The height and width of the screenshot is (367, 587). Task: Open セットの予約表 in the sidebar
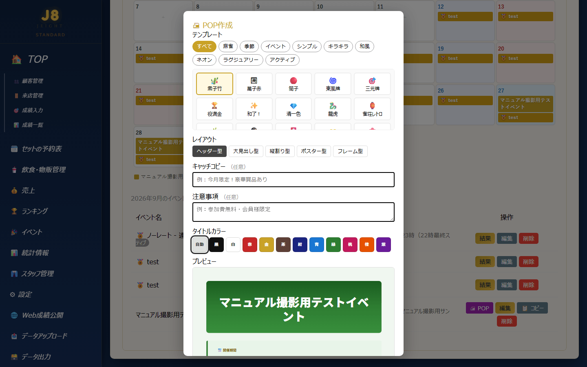pyautogui.click(x=36, y=149)
